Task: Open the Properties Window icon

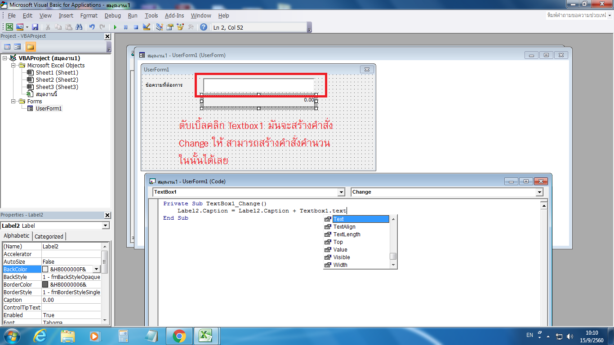Action: (x=170, y=27)
